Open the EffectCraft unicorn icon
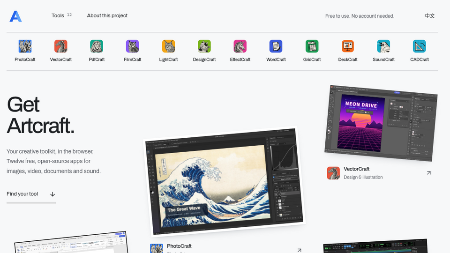 tap(240, 46)
